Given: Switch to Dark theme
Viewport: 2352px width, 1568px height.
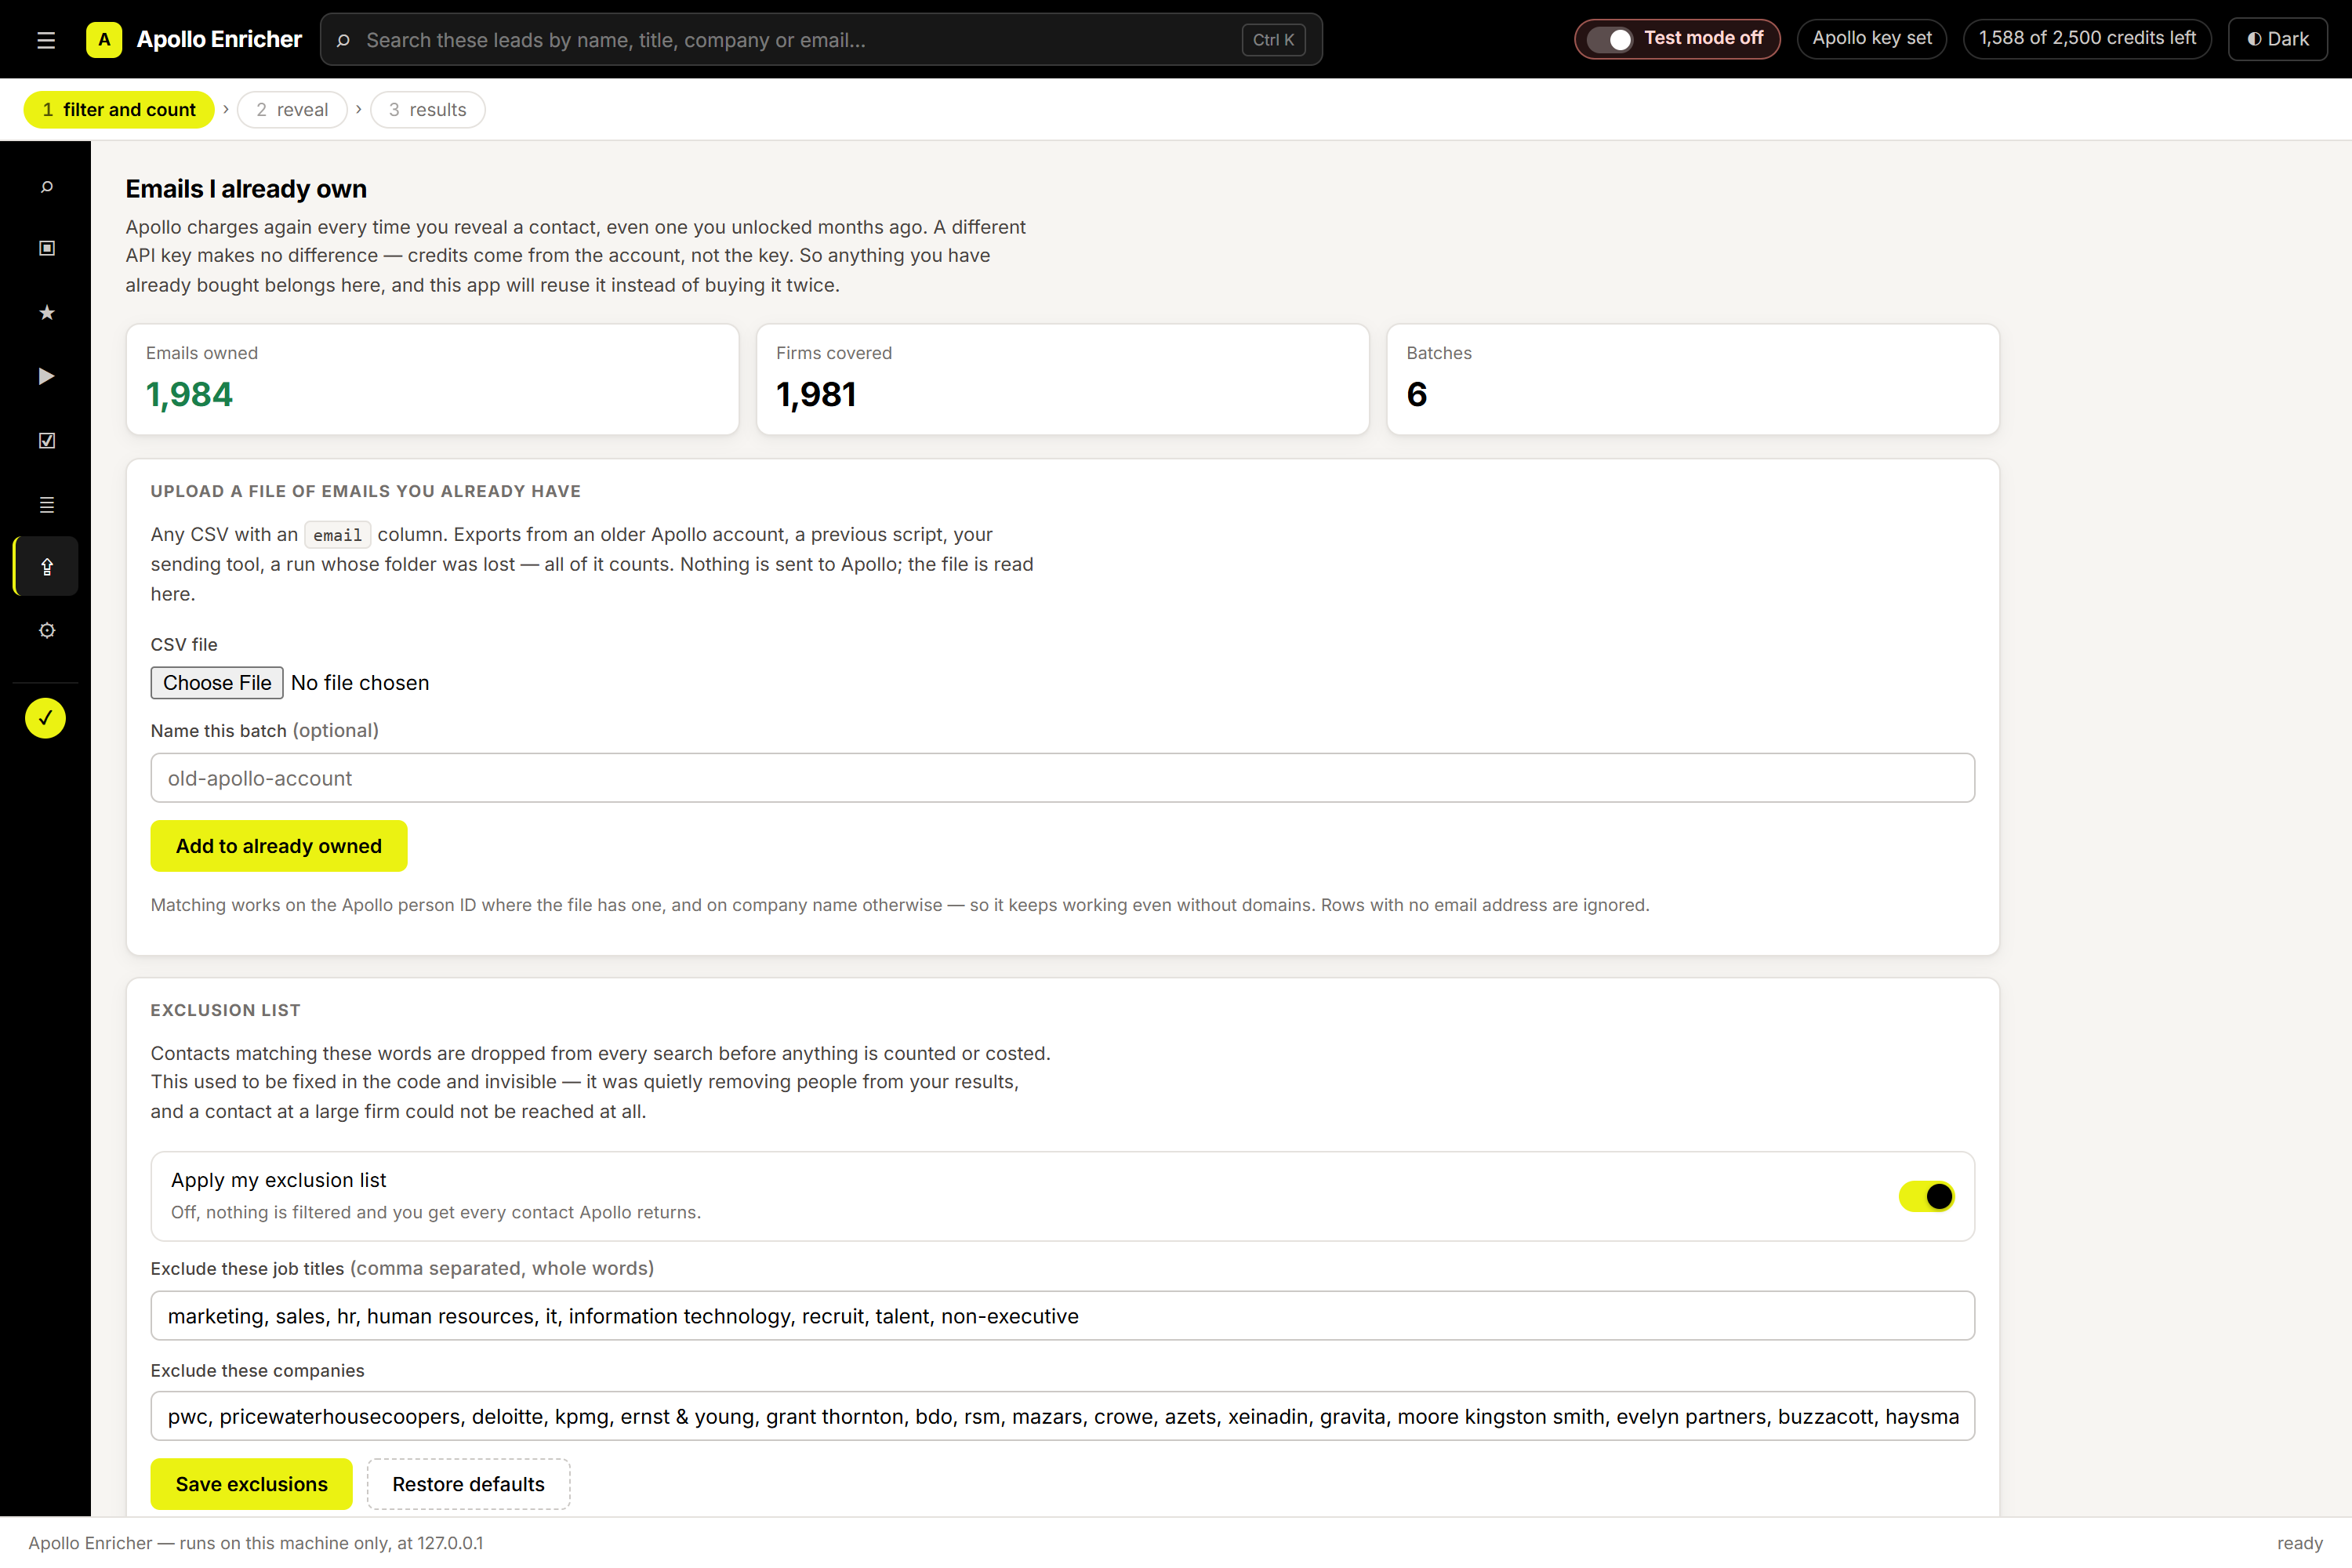Looking at the screenshot, I should 2278,39.
